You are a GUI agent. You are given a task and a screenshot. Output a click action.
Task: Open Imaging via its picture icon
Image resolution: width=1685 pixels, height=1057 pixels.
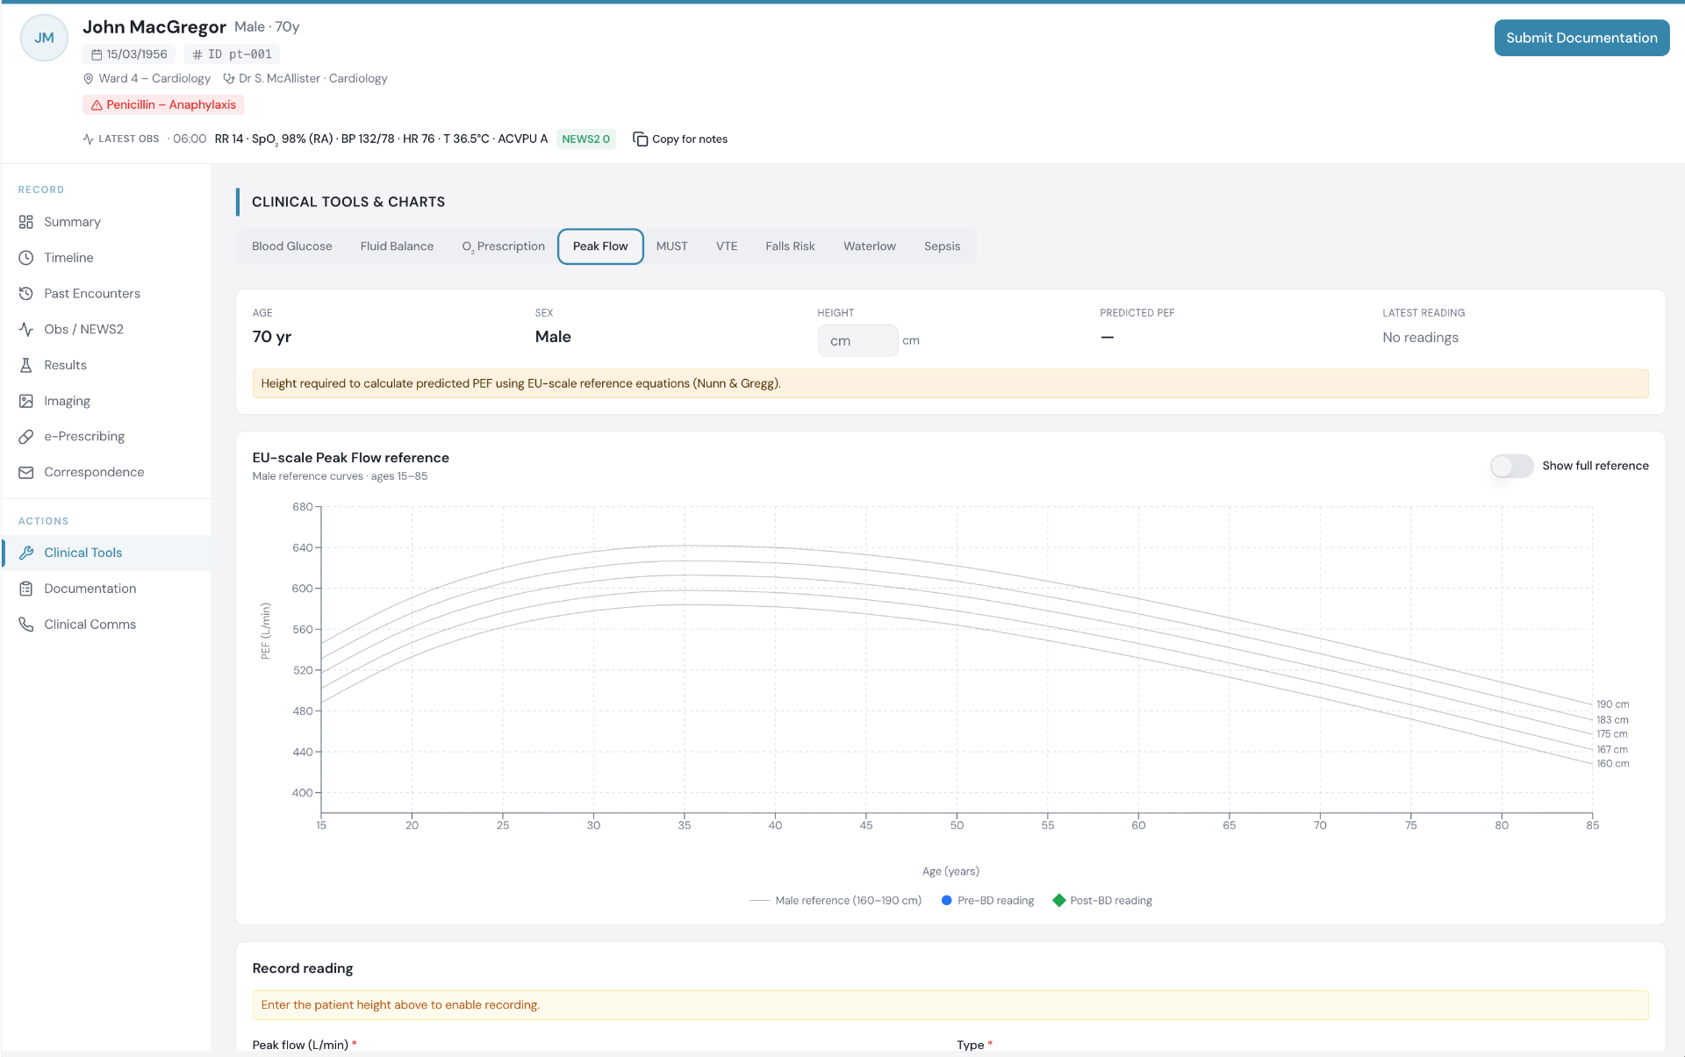click(x=26, y=401)
